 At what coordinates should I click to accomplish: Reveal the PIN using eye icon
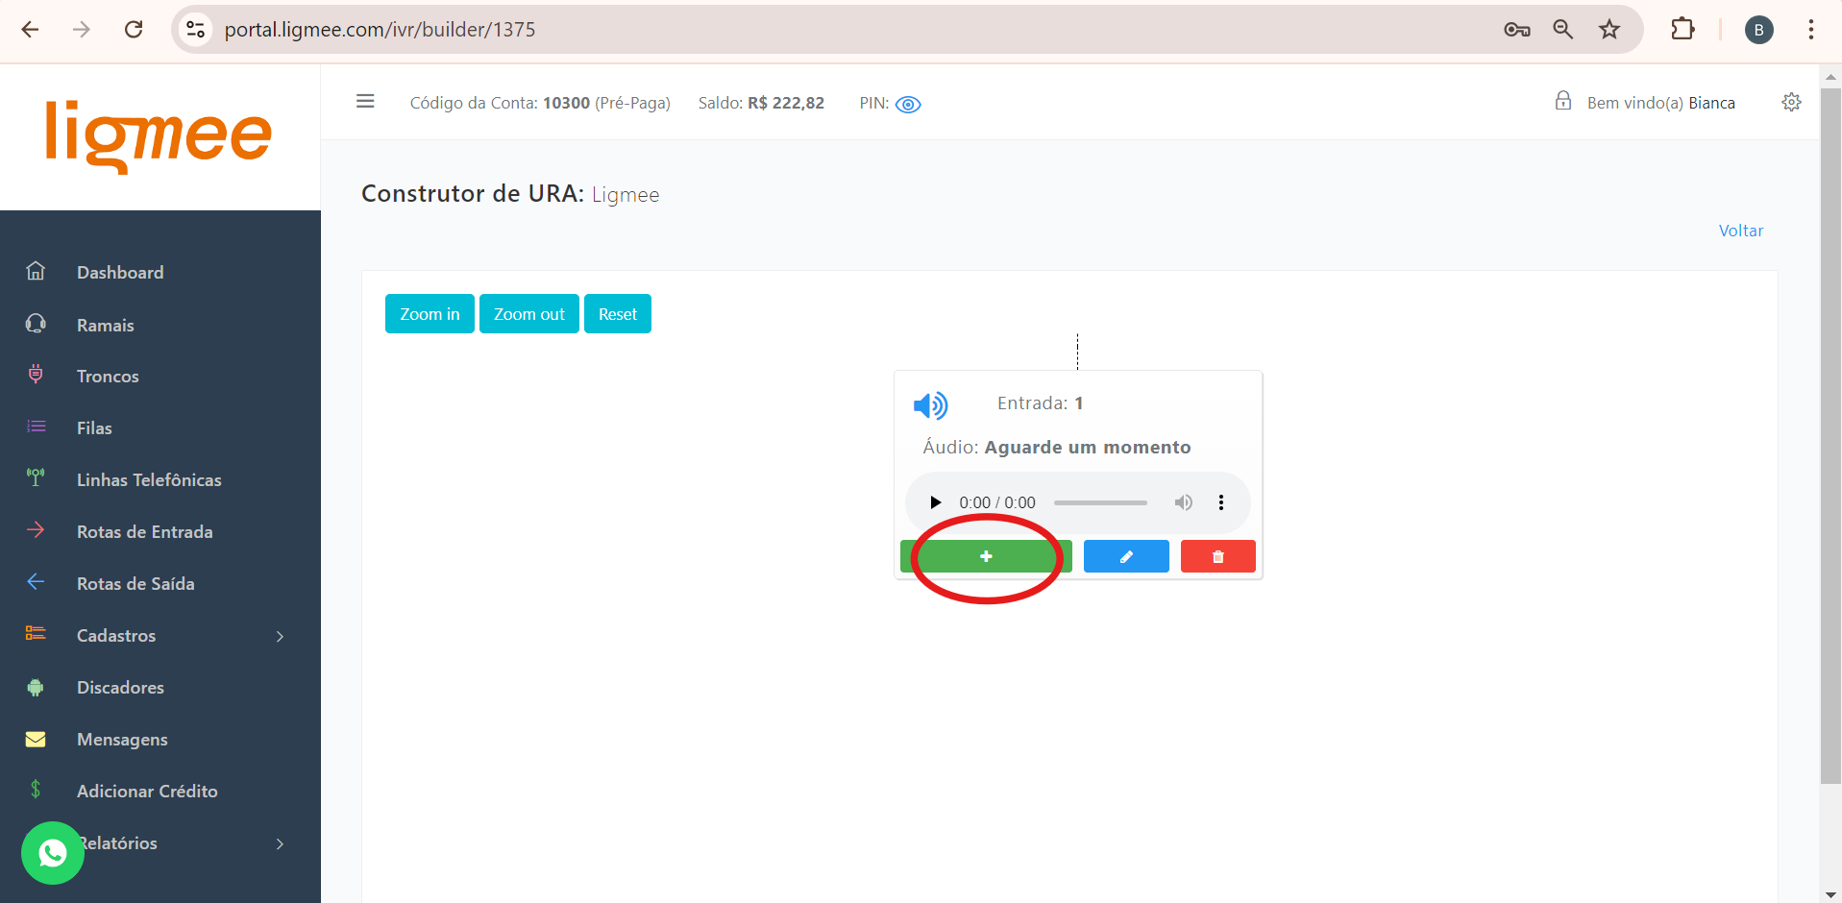908,104
